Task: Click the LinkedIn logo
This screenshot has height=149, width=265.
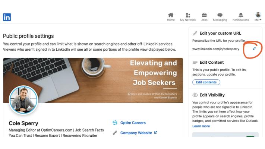Action: (x=7, y=17)
